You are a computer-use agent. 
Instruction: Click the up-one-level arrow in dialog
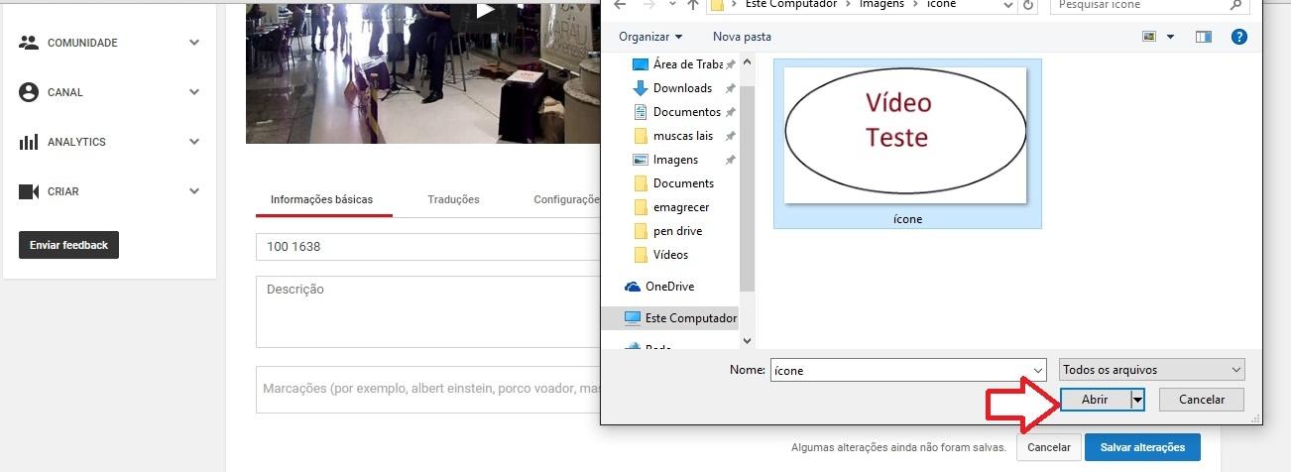point(692,5)
